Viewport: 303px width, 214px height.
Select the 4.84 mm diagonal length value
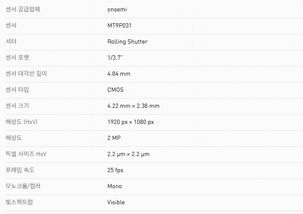pos(119,74)
